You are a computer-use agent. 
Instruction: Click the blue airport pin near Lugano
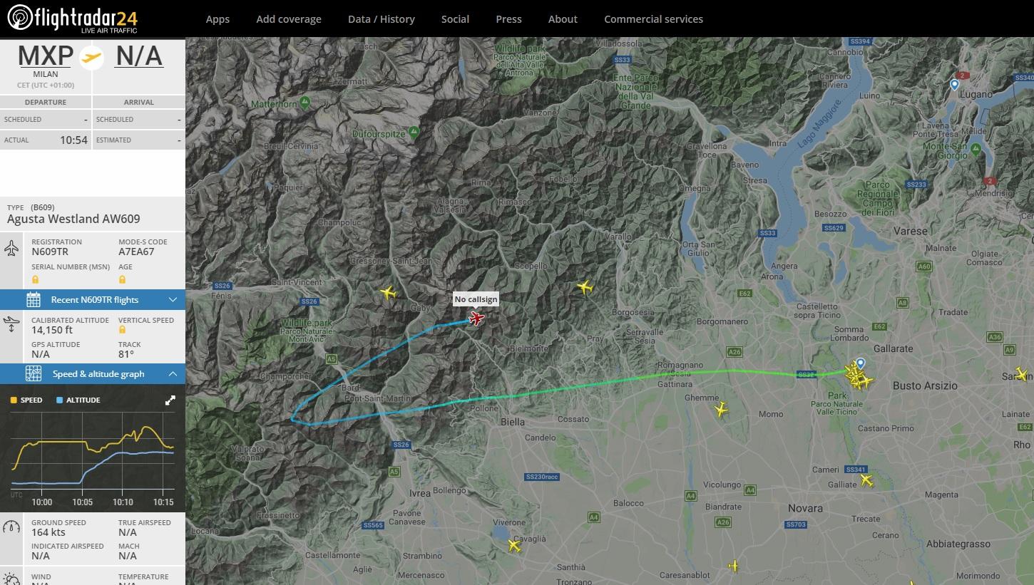[954, 85]
